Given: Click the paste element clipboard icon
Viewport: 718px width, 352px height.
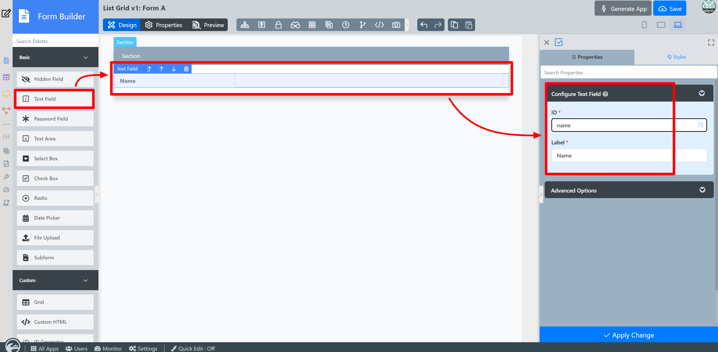Looking at the screenshot, I should [468, 25].
